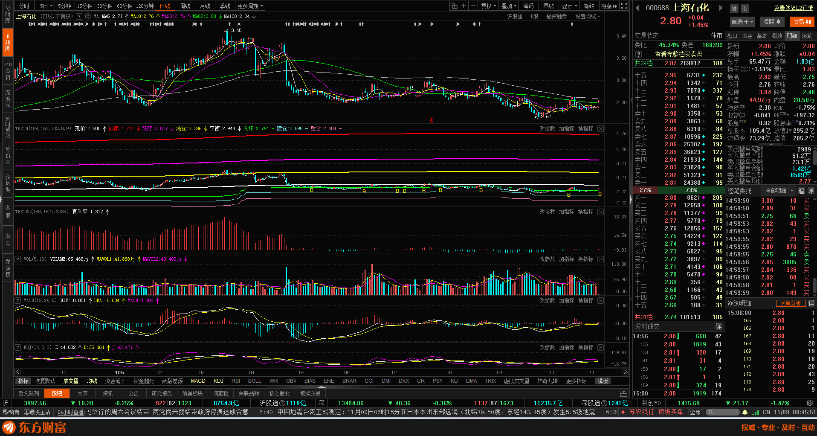
Task: Click the status bar search field
Action: coord(723,413)
